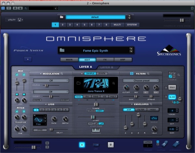
Task: Open the modulation Target dropdown set to Off
Action: pos(51,92)
